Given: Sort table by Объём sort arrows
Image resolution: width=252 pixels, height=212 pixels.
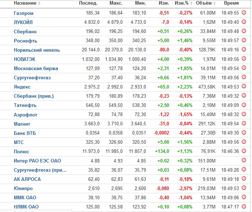Looking at the screenshot, I should pos(214,3).
